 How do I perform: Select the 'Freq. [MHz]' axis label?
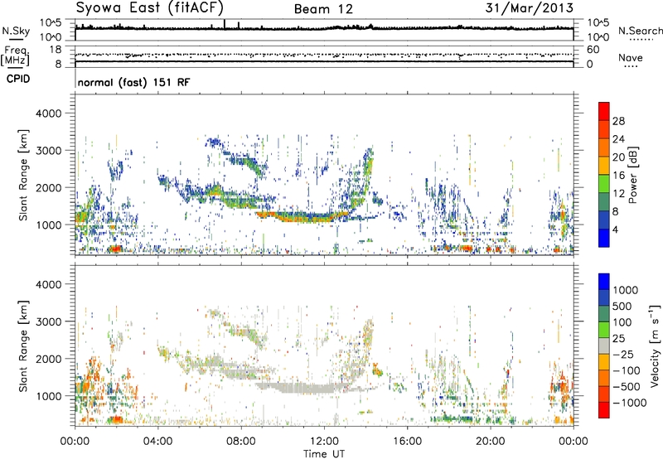pyautogui.click(x=16, y=56)
